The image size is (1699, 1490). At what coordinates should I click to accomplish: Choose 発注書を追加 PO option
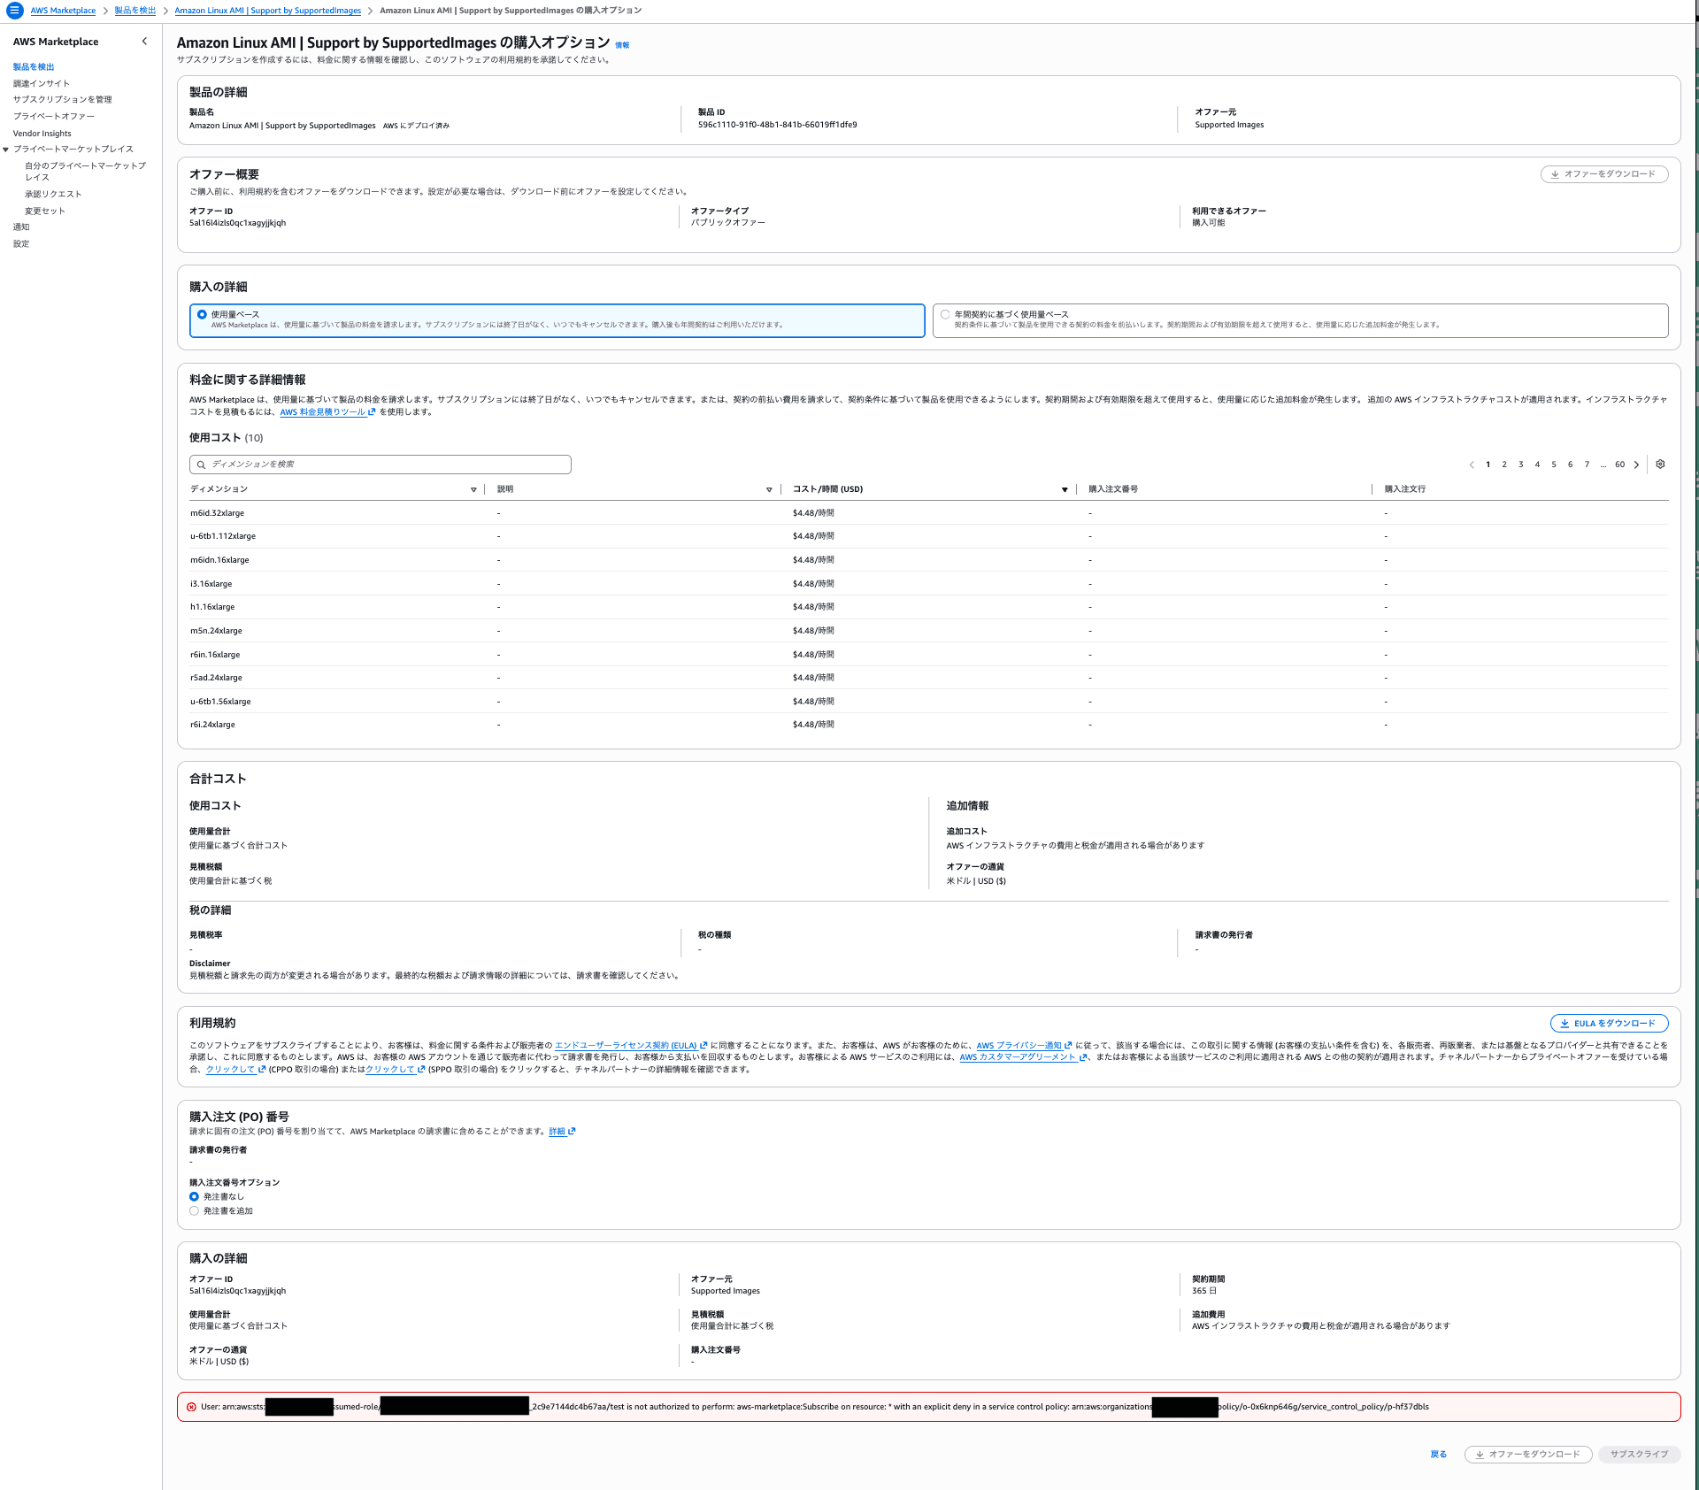coord(194,1210)
